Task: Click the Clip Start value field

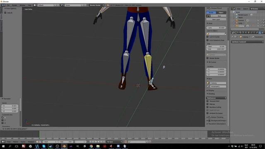Action: [x=216, y=46]
